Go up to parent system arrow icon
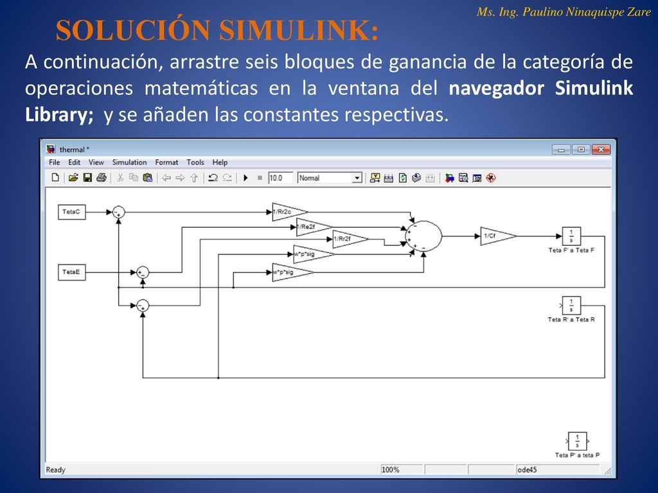Viewport: 658px width, 493px height. [x=194, y=178]
